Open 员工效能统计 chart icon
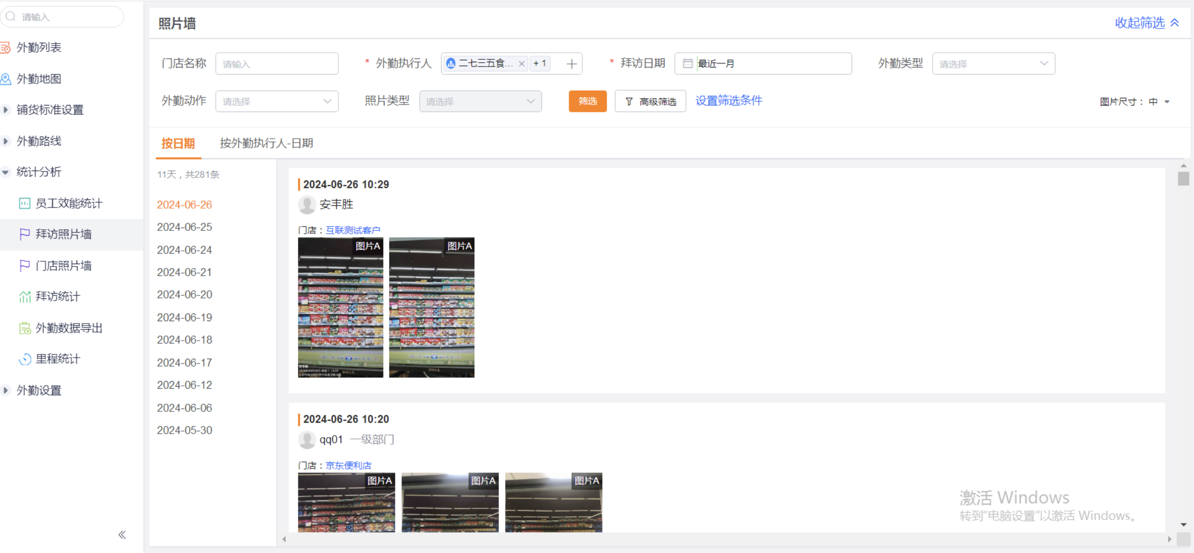1194x553 pixels. [x=24, y=203]
